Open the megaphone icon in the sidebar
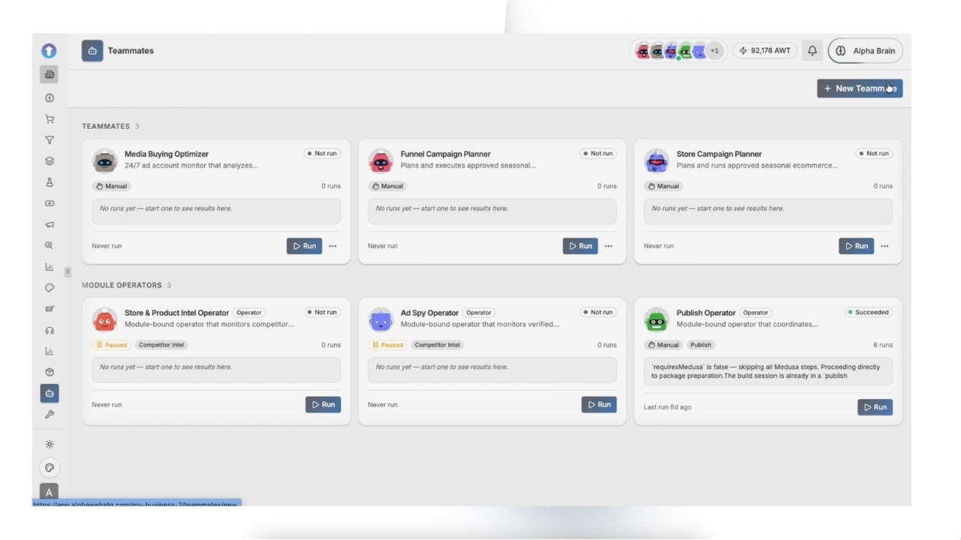961x540 pixels. click(x=50, y=224)
